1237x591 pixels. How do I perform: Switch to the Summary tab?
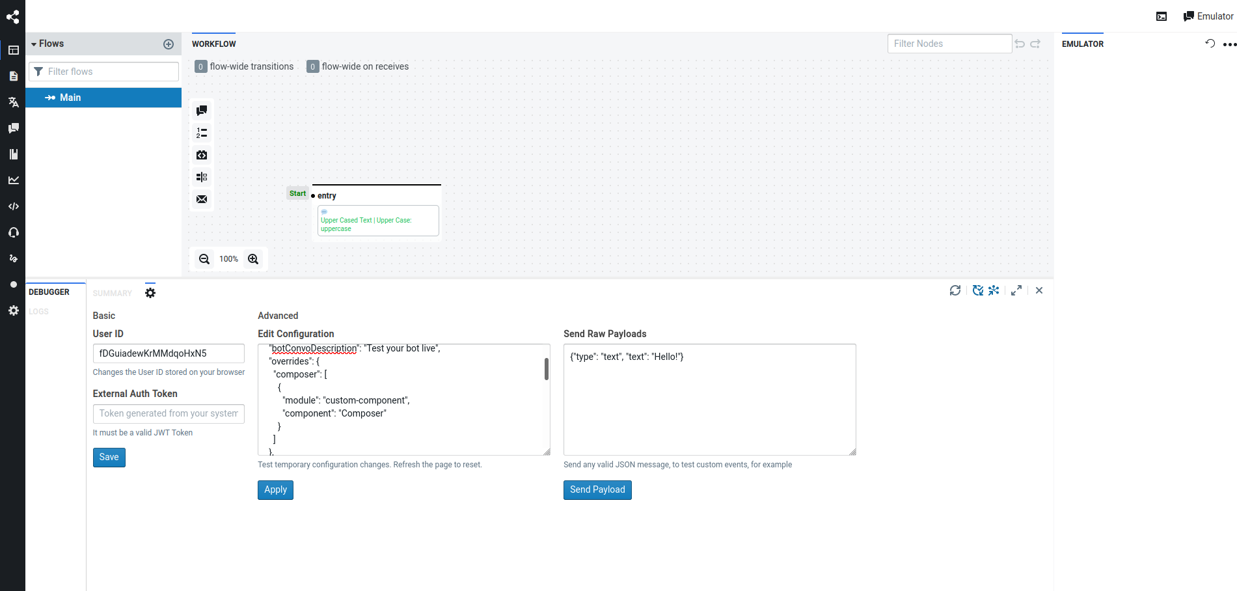click(x=112, y=293)
